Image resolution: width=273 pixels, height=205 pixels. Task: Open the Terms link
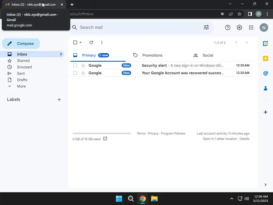[141, 133]
